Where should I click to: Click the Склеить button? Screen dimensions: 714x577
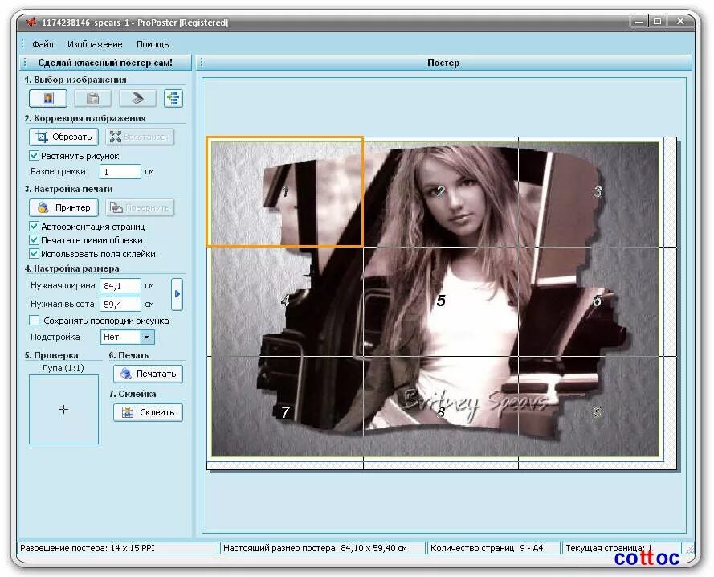[x=148, y=412]
